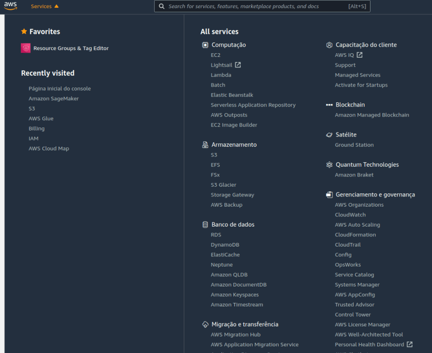Click the AWS logo icon
Image resolution: width=432 pixels, height=353 pixels.
coord(10,6)
